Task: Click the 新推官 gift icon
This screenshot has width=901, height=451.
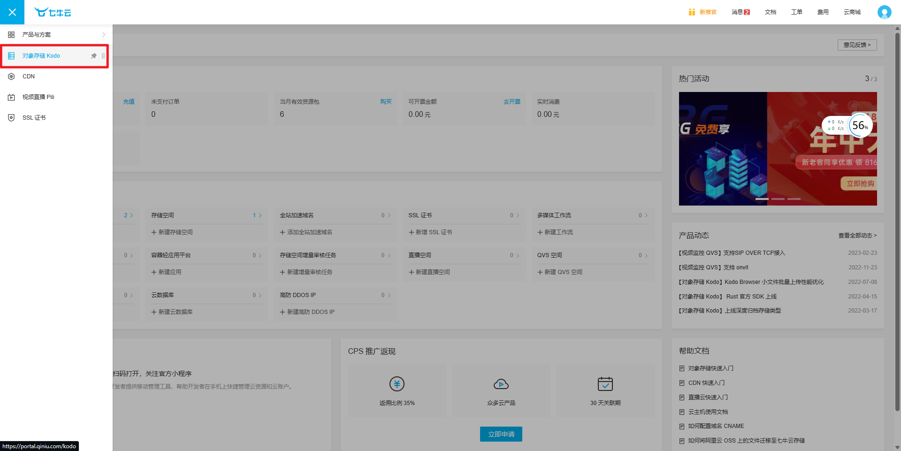Action: pos(692,12)
